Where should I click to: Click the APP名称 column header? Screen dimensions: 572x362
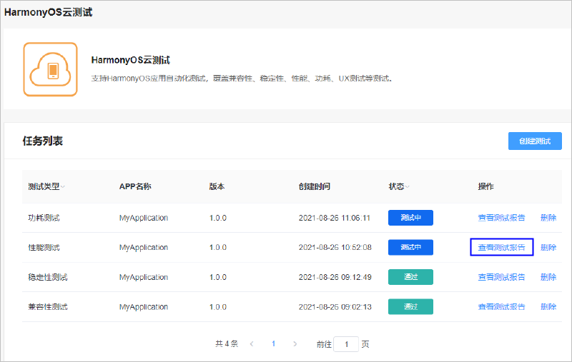[x=135, y=186]
